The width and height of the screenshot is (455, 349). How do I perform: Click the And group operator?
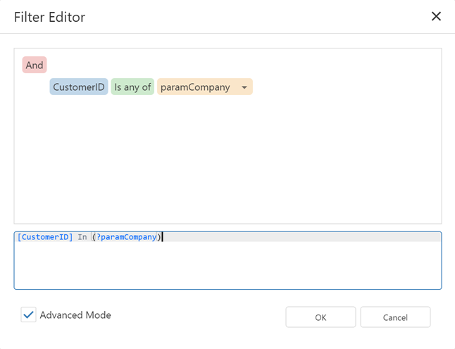coord(35,65)
